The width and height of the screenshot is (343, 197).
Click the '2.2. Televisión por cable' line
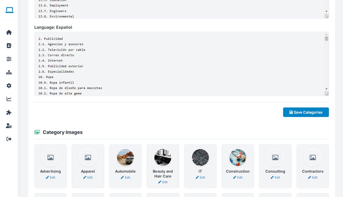[62, 50]
